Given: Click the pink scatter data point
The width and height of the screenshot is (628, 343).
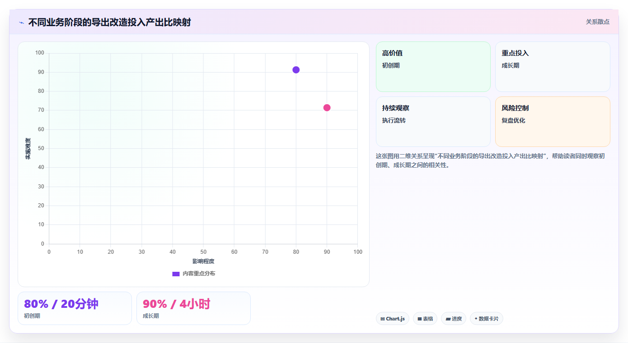Looking at the screenshot, I should pos(327,108).
